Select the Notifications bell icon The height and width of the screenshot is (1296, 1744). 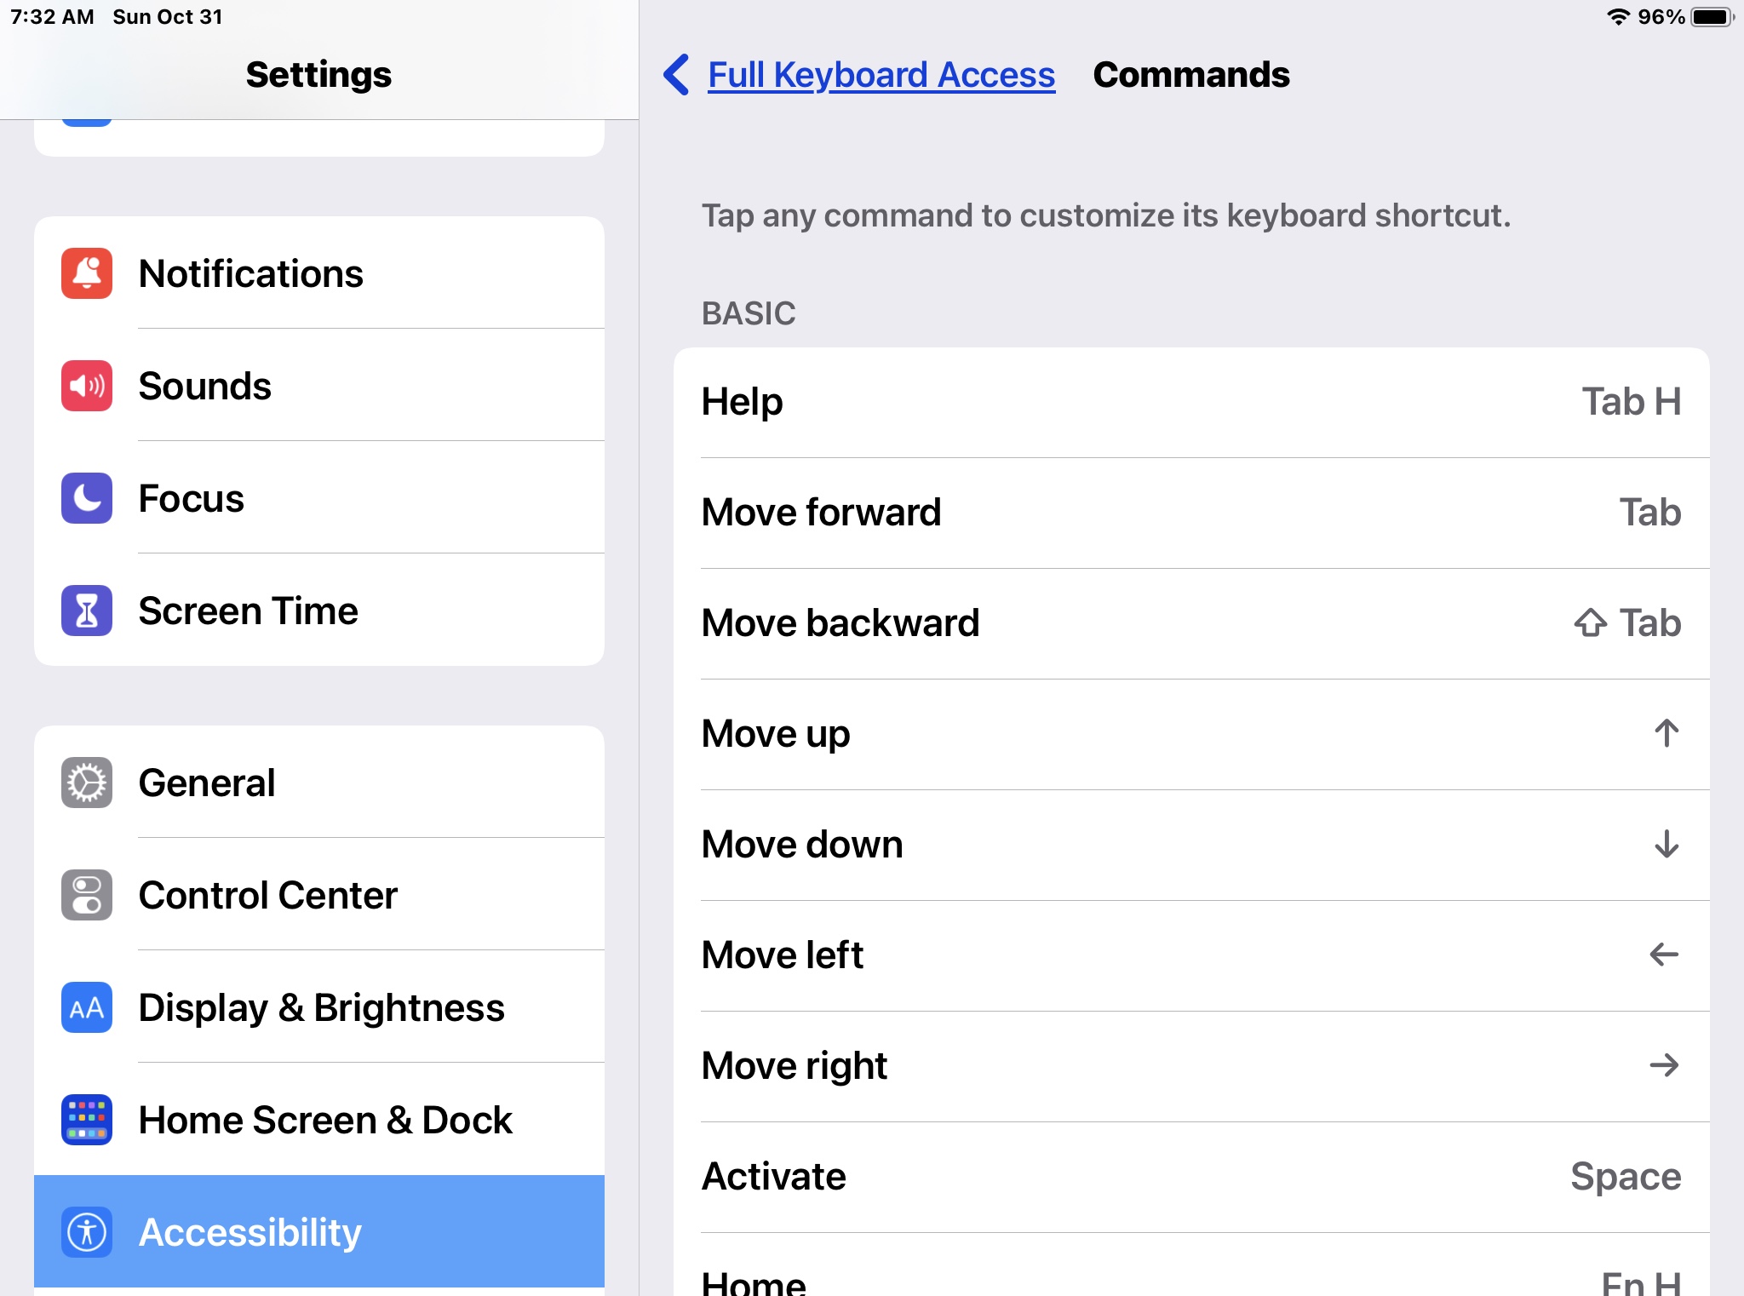point(85,273)
